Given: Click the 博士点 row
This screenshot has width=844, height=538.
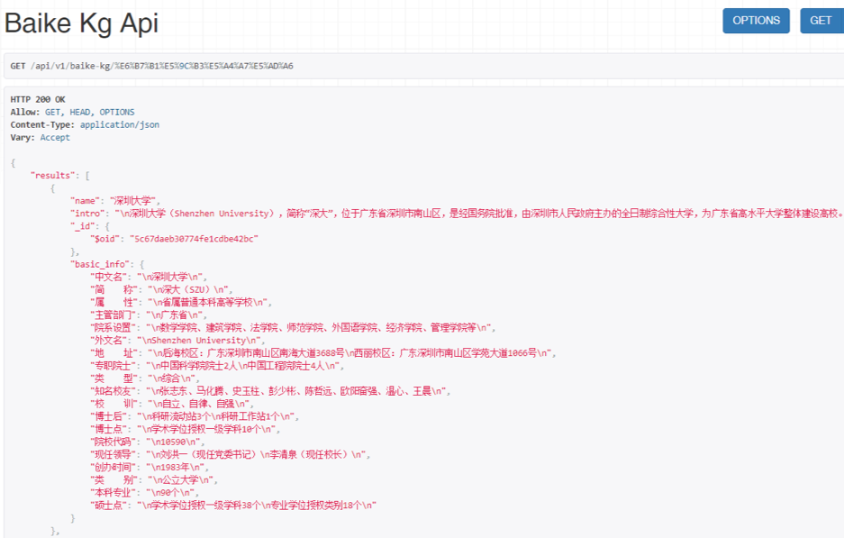Looking at the screenshot, I should point(186,429).
